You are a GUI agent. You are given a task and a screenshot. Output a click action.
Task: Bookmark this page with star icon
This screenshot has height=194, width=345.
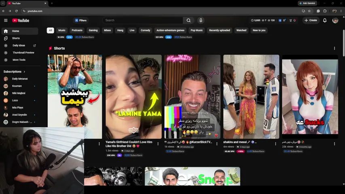coord(309,11)
